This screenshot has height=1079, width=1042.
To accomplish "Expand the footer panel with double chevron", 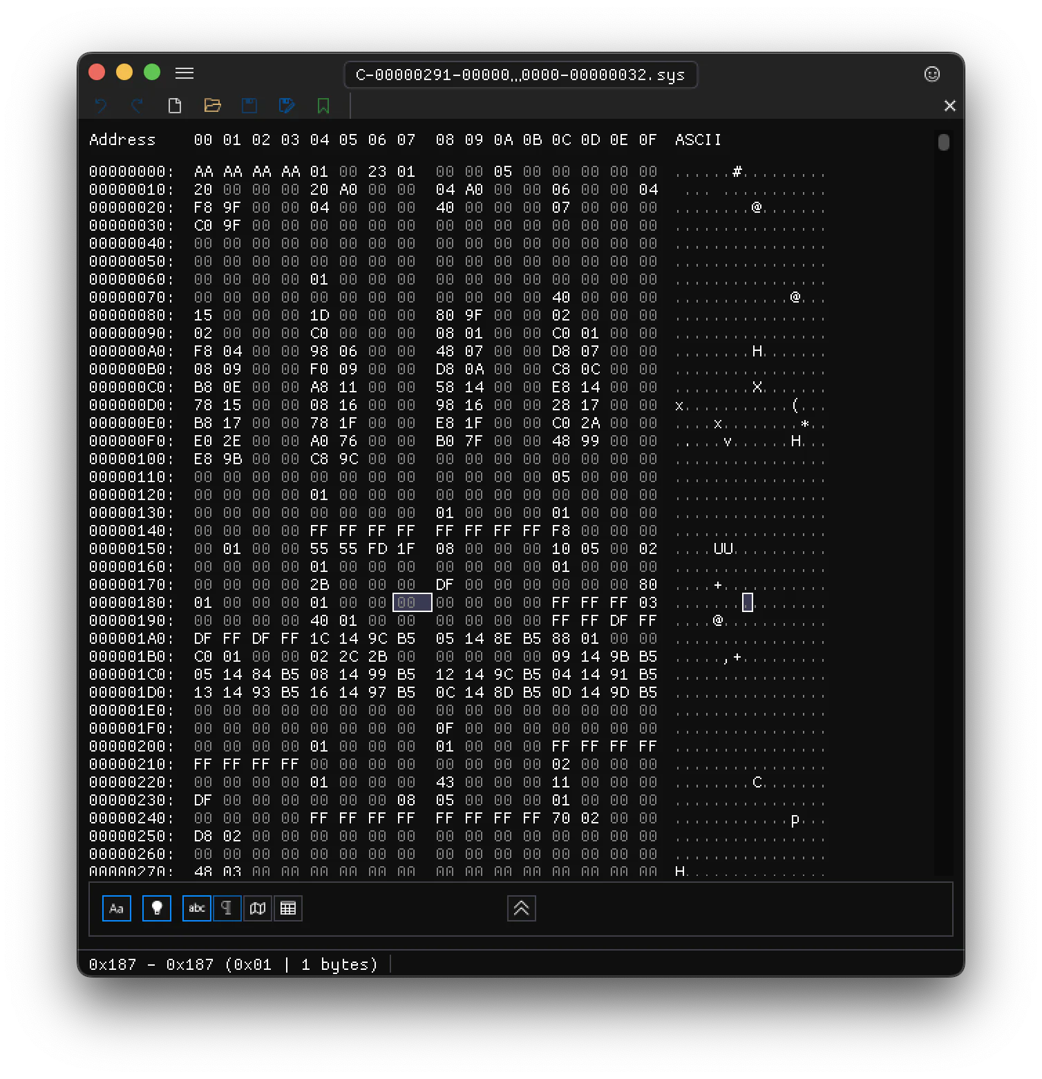I will [x=522, y=908].
